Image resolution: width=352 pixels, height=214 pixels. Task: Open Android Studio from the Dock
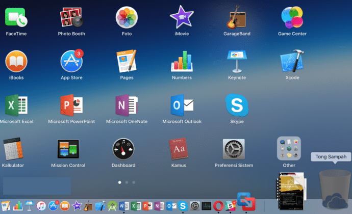pos(112,206)
